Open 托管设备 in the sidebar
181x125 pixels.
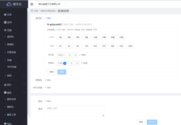12,52
